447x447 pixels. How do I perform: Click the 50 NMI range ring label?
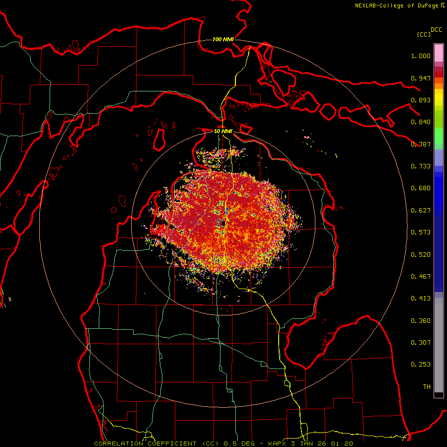click(x=223, y=131)
